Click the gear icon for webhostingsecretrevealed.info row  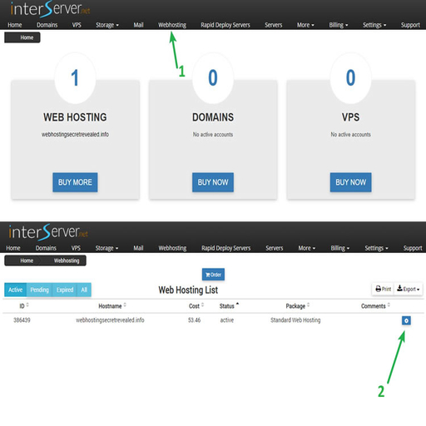(406, 320)
